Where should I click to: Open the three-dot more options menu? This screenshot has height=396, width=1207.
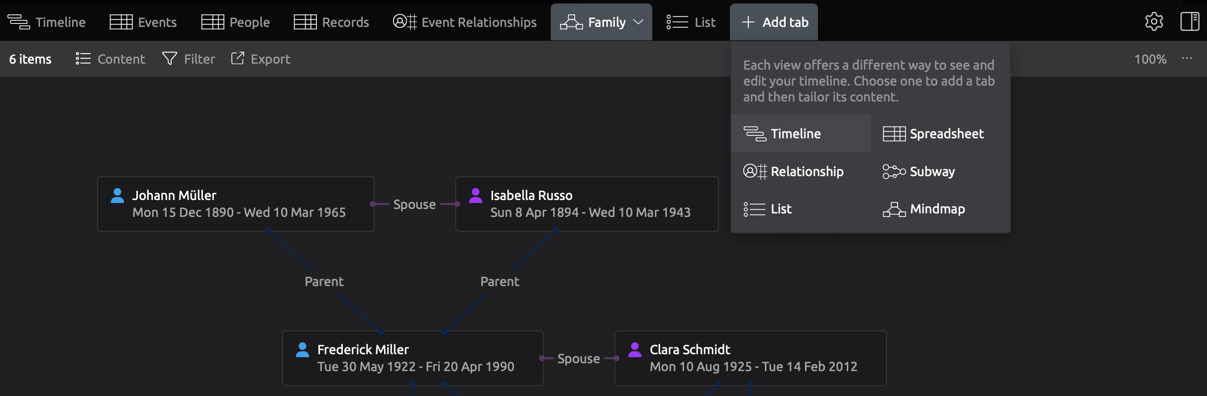click(1187, 59)
